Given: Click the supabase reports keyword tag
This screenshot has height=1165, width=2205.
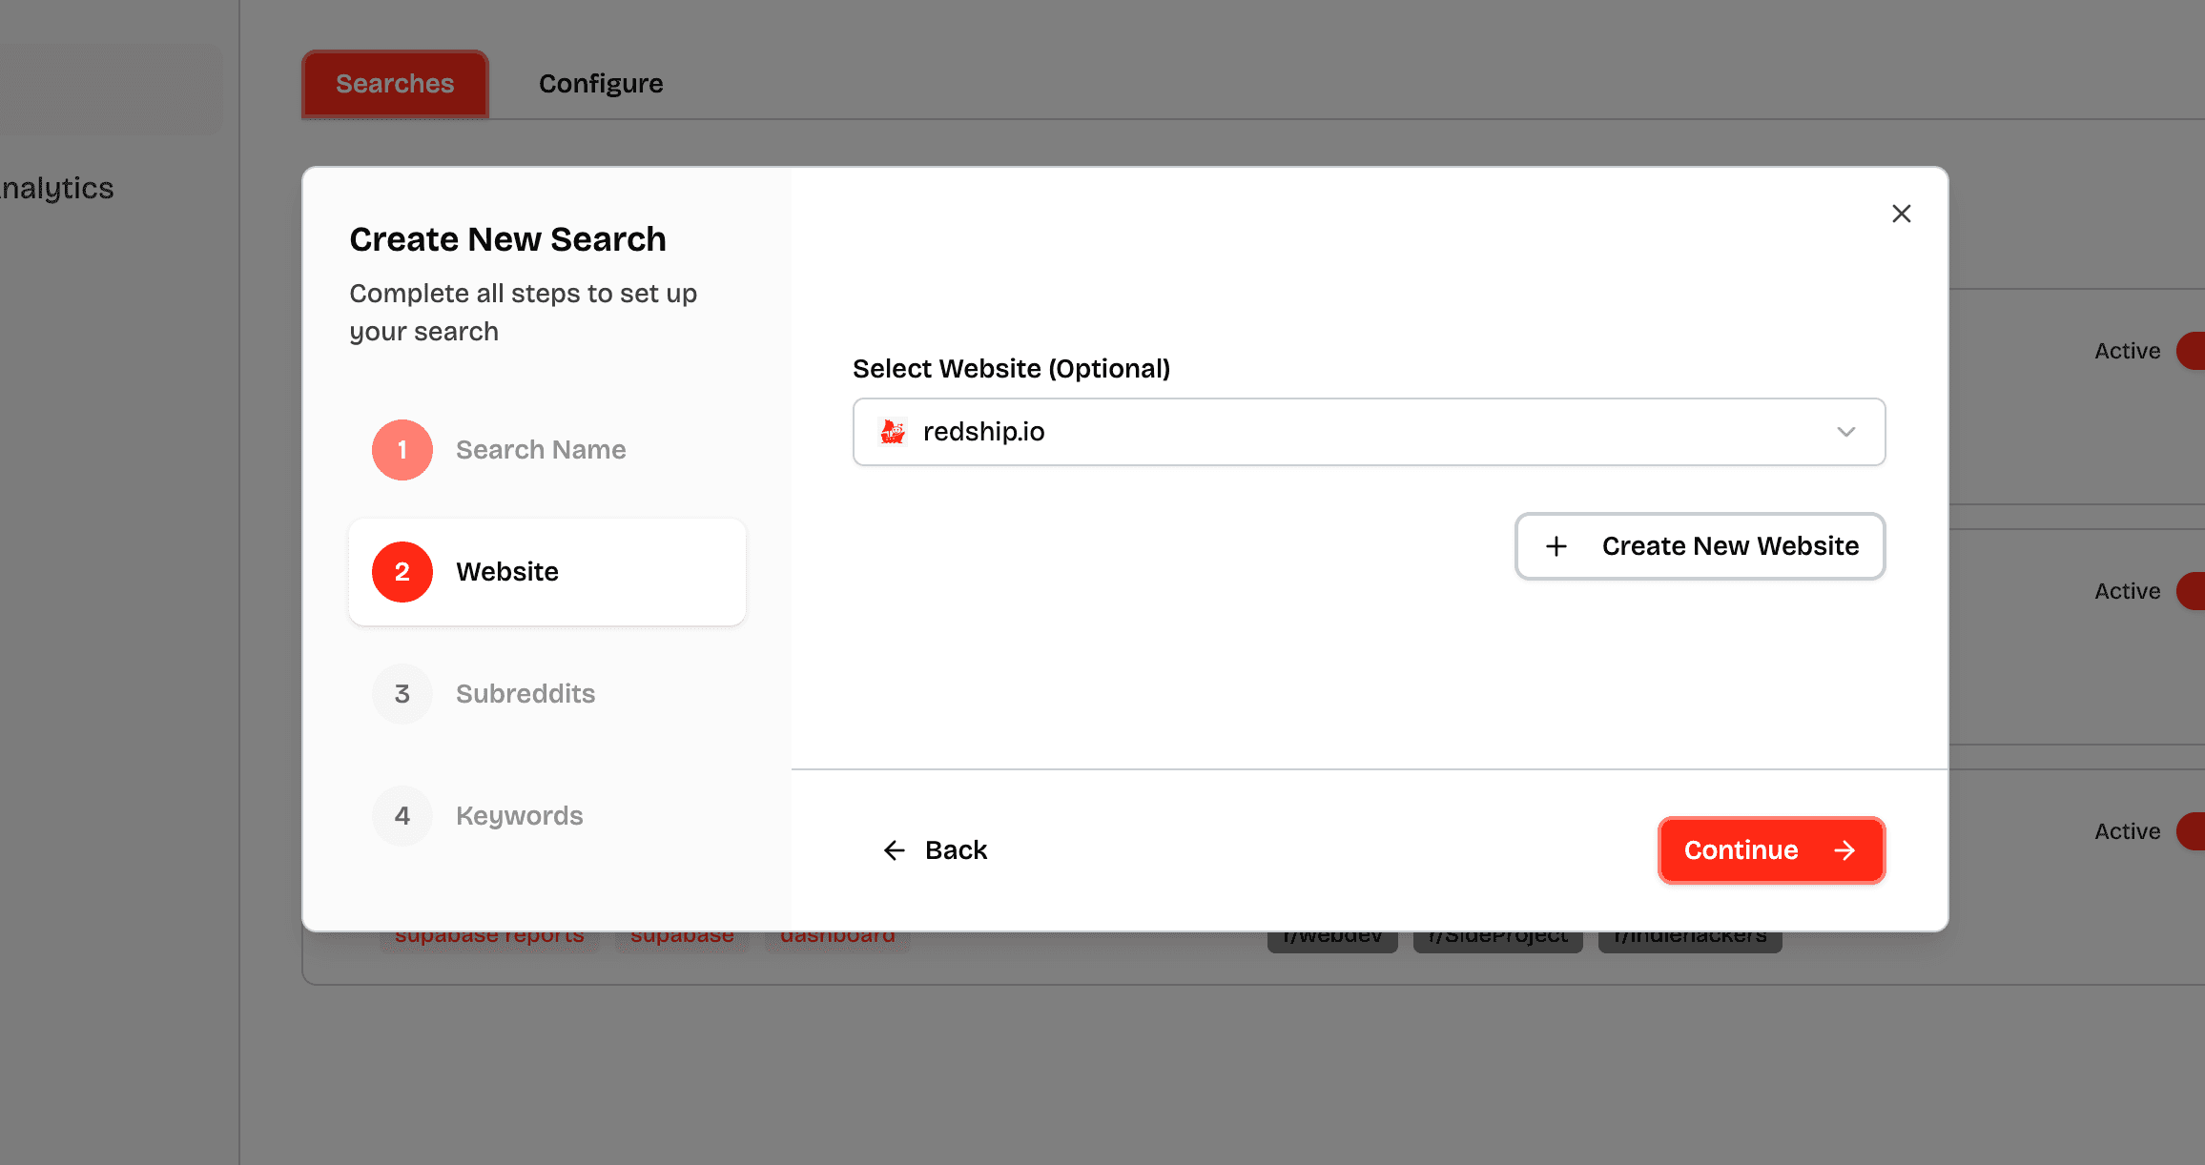Looking at the screenshot, I should click(x=489, y=934).
